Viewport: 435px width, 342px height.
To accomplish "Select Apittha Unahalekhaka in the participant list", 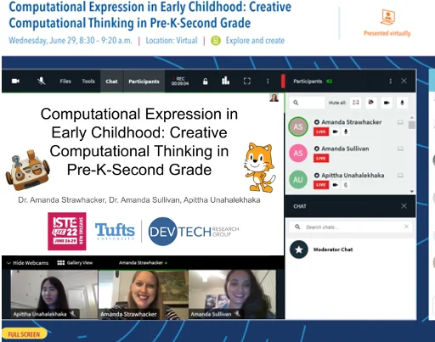I will click(353, 176).
